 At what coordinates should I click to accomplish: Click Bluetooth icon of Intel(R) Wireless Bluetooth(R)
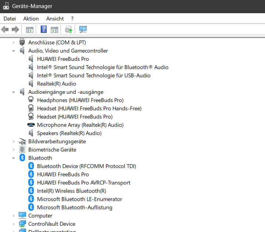coord(31,191)
